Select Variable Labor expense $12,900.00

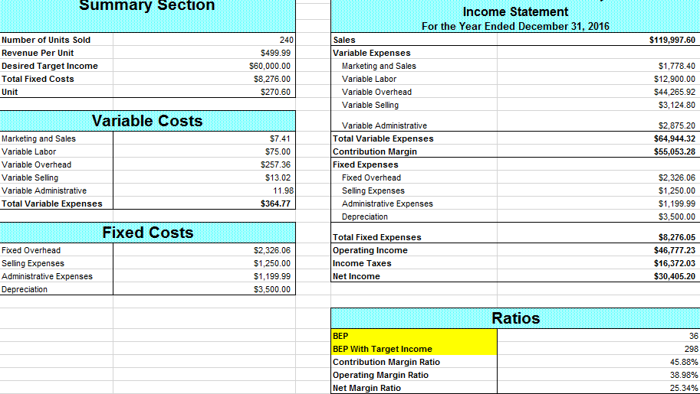[x=675, y=79]
